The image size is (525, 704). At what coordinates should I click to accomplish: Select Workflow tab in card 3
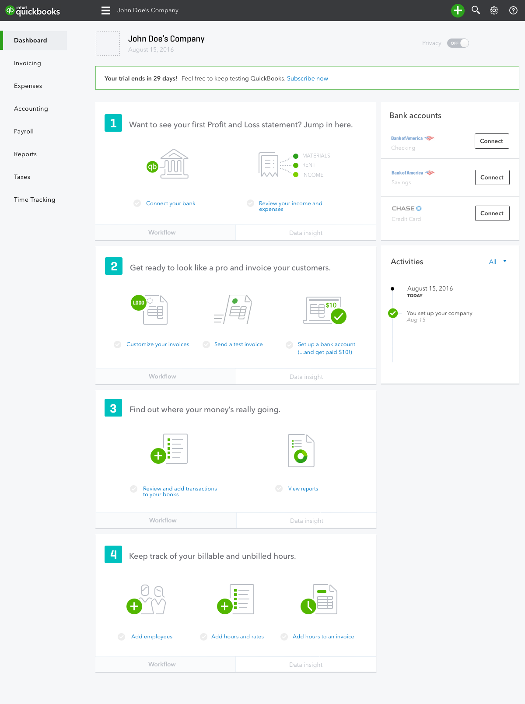point(166,520)
